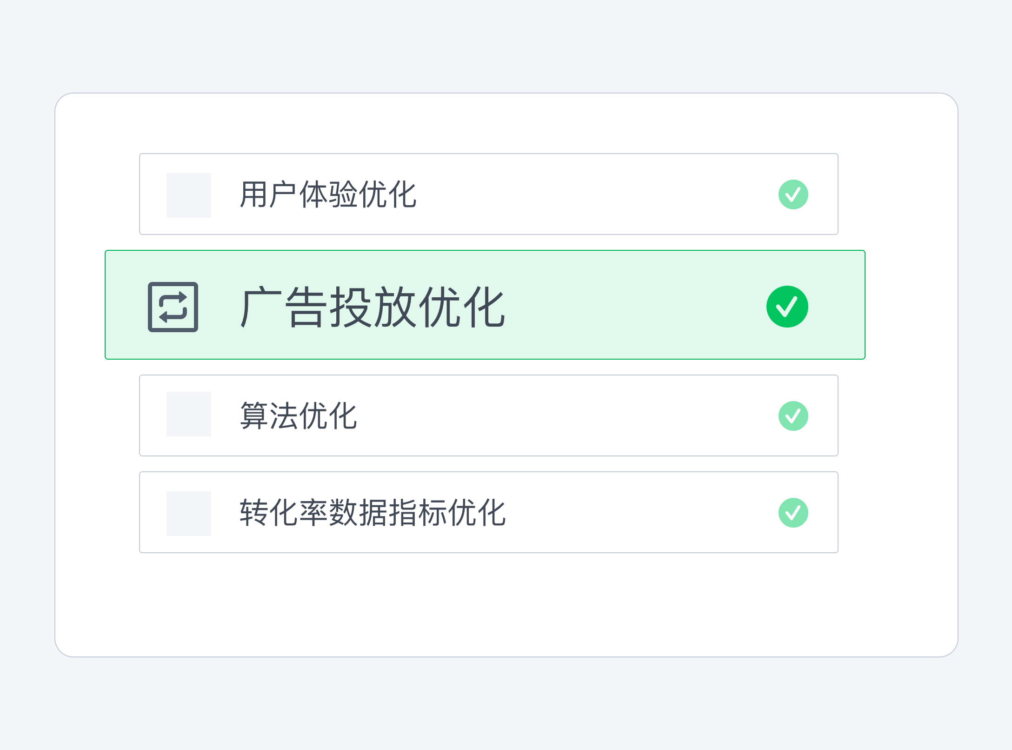
Task: Click the gray placeholder icon beside 用户体验优化
Action: click(189, 195)
